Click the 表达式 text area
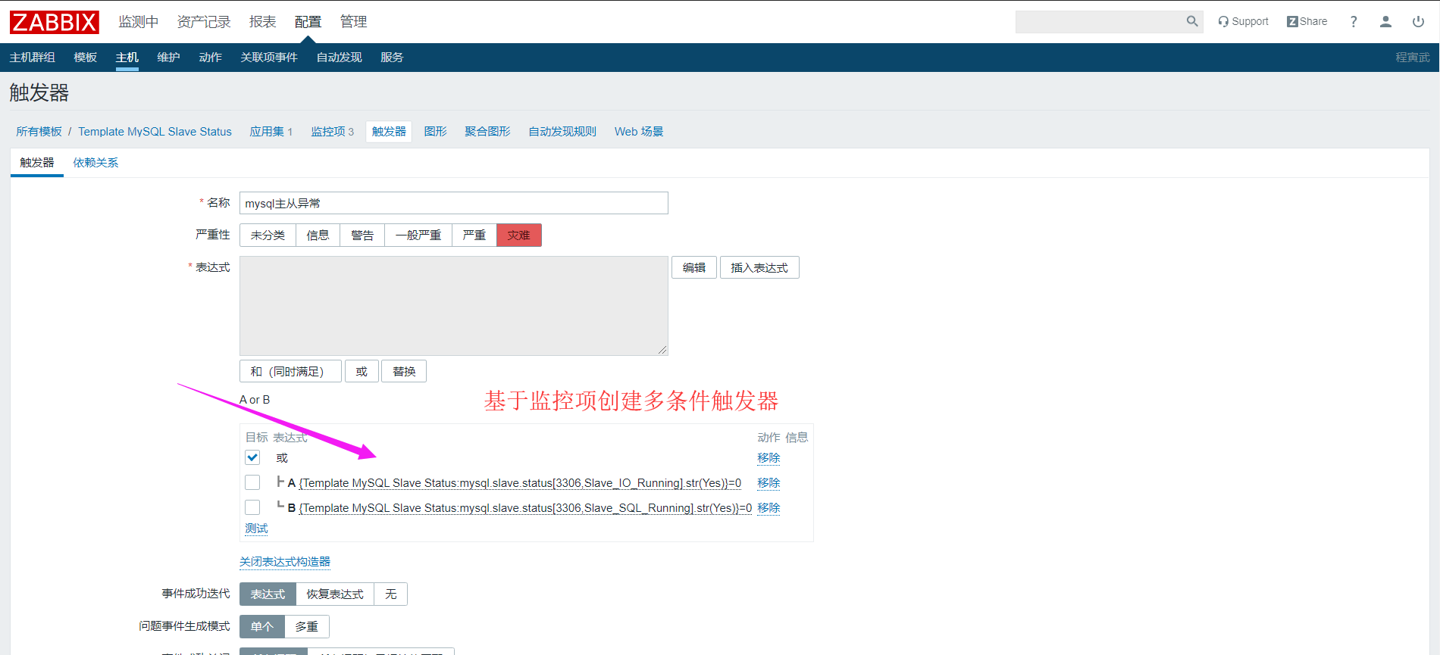 click(x=454, y=306)
